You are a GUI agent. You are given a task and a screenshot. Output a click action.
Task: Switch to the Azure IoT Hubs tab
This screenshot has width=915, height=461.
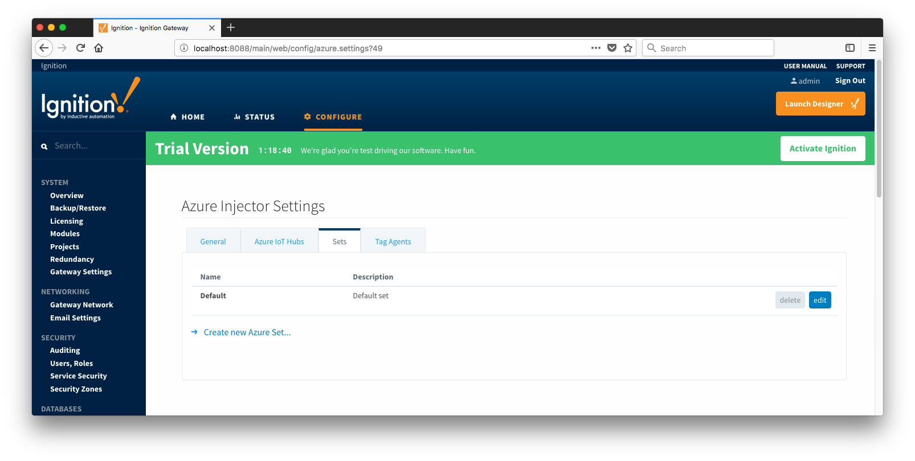click(279, 241)
